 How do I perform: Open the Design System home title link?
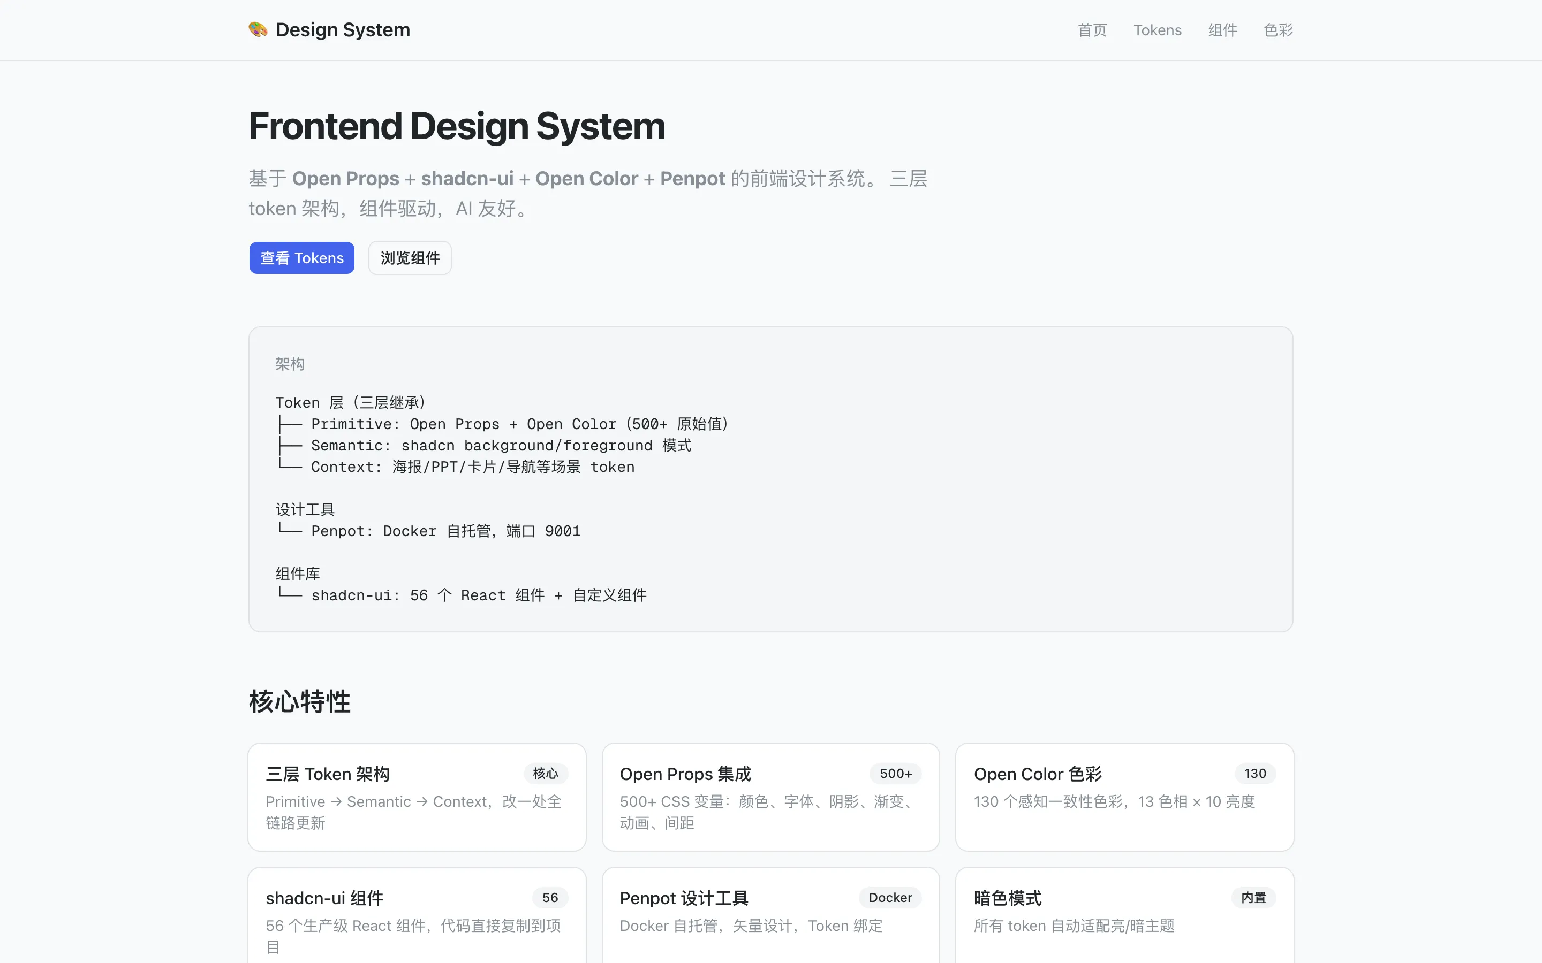pos(343,30)
